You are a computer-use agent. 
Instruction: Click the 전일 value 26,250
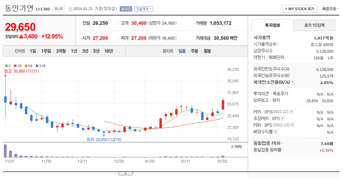click(100, 23)
